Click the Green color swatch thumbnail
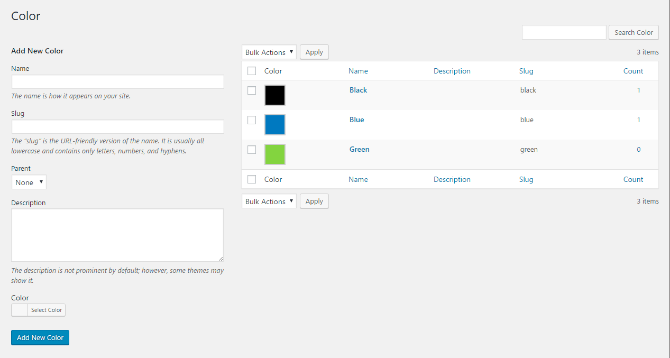The height and width of the screenshot is (358, 670). tap(274, 154)
